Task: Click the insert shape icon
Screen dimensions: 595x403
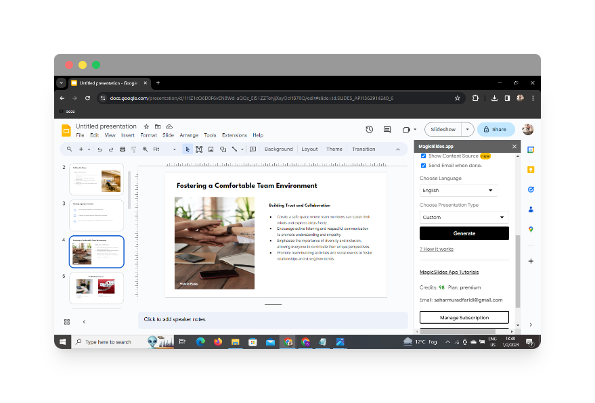Action: [223, 149]
